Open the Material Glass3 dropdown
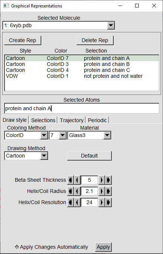This screenshot has width=163, height=254. point(107,135)
